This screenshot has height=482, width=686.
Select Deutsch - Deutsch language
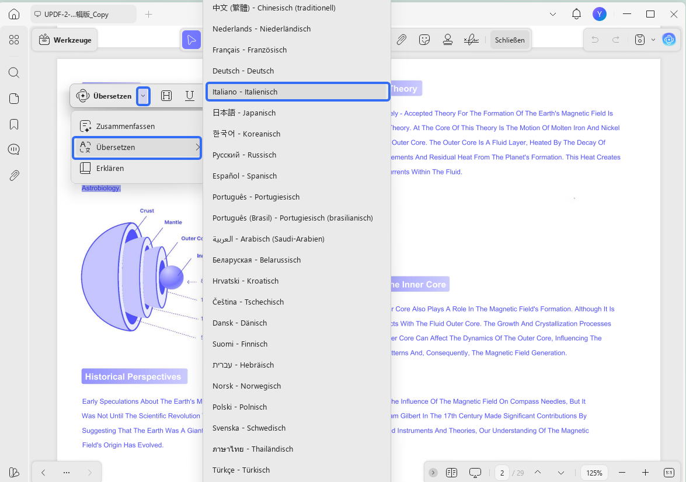point(297,71)
